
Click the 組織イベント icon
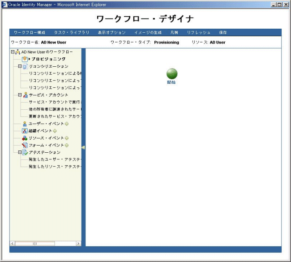pos(25,131)
